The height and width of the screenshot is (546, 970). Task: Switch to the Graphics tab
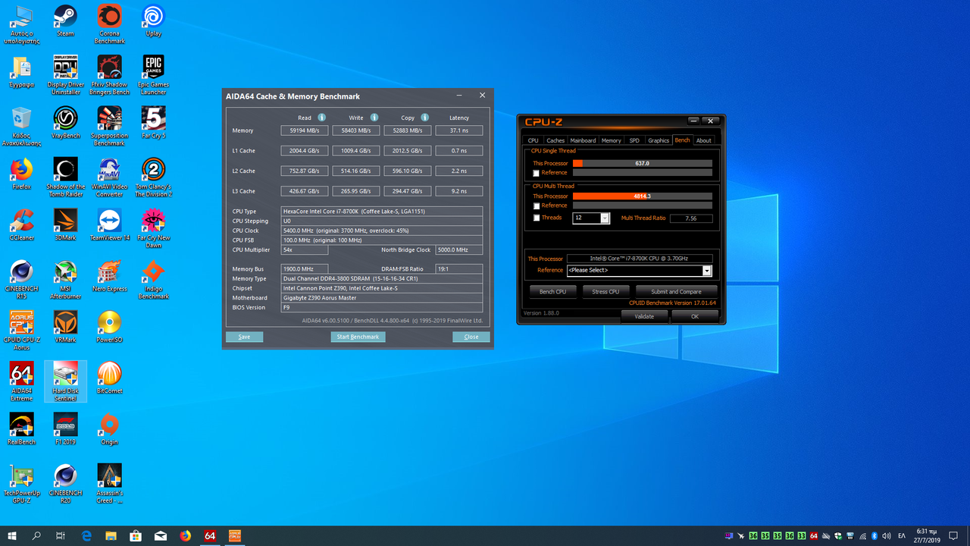[x=659, y=140]
